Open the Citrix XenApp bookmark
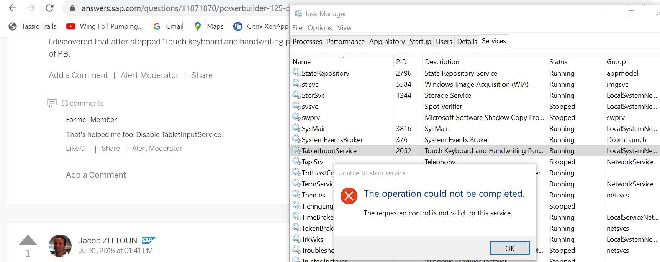Screen dimensions: 660x262 pos(261,26)
